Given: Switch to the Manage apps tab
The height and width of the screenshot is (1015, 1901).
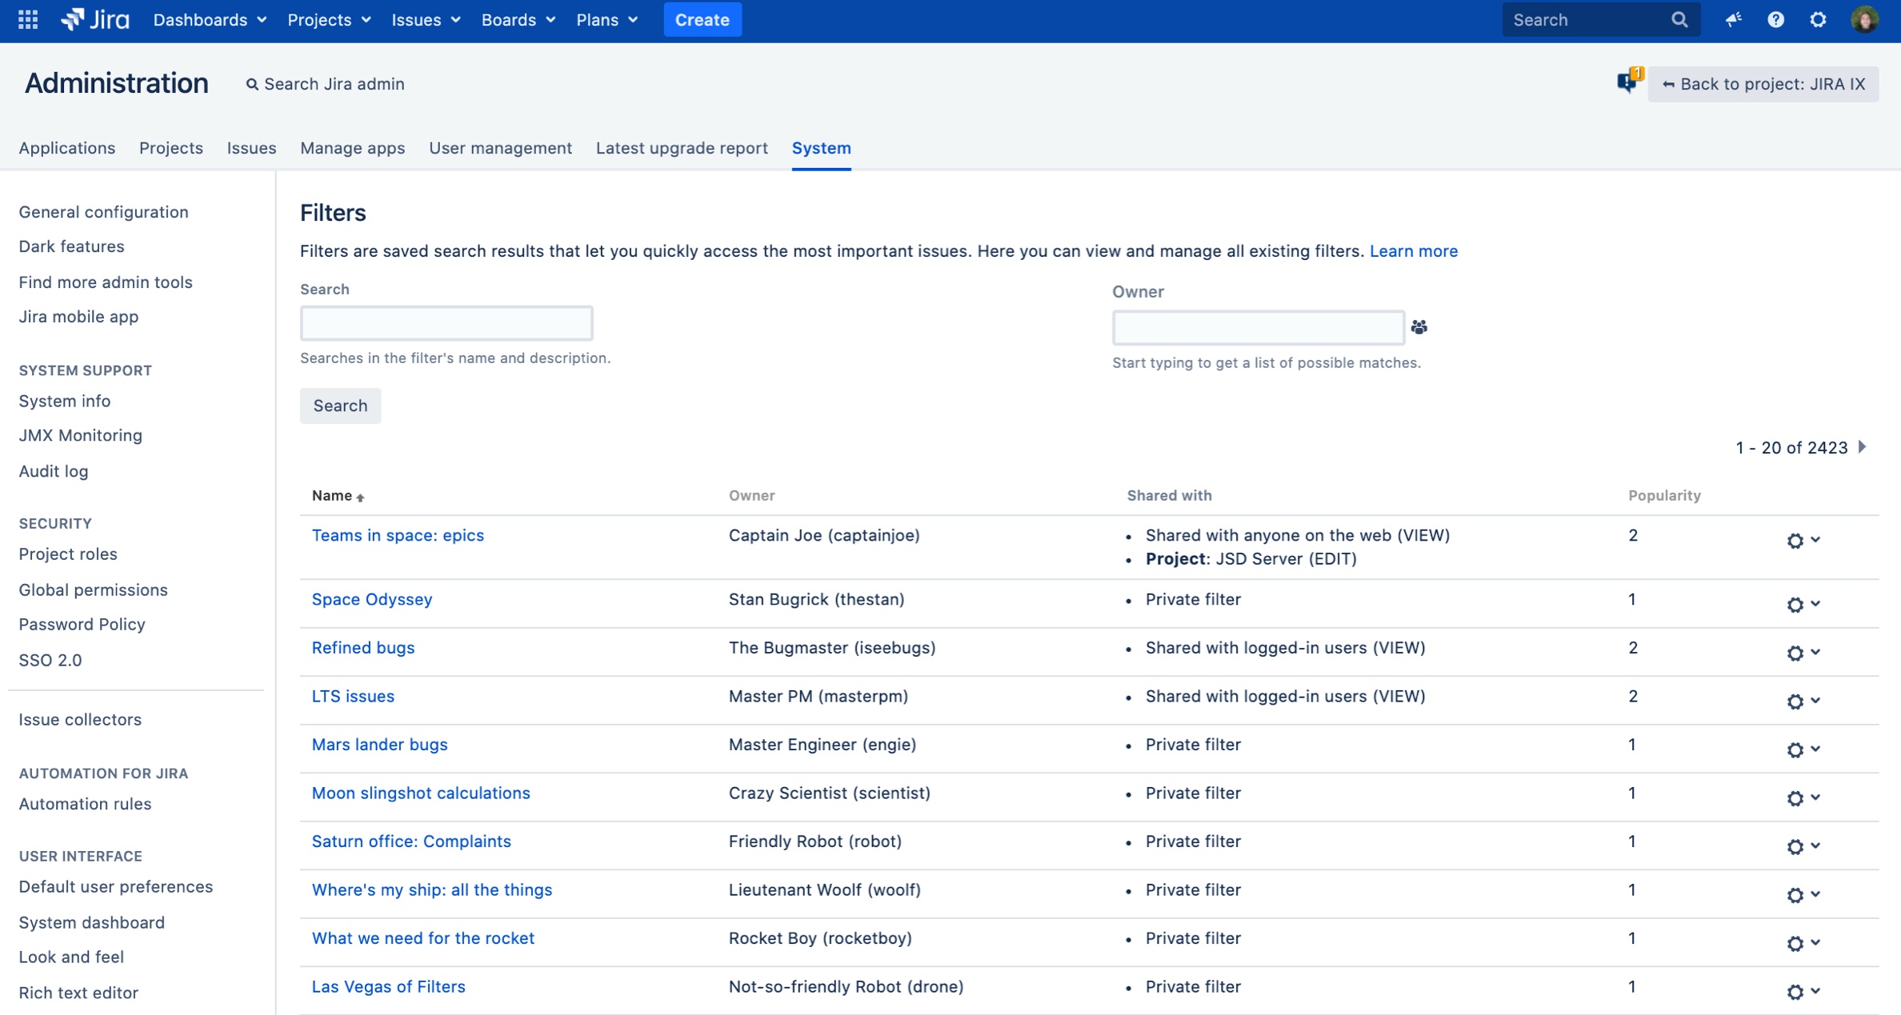Looking at the screenshot, I should point(352,148).
